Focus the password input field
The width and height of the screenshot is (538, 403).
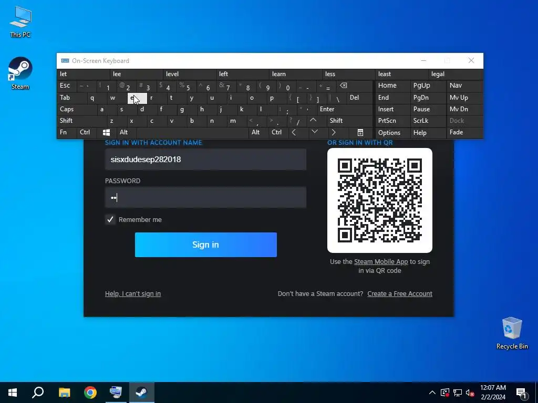point(205,197)
